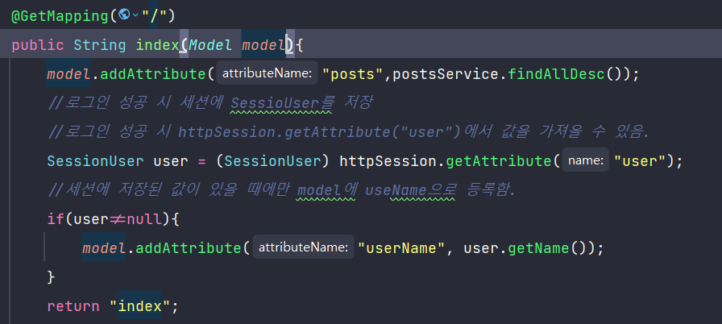Click the 'public' keyword

click(x=38, y=45)
